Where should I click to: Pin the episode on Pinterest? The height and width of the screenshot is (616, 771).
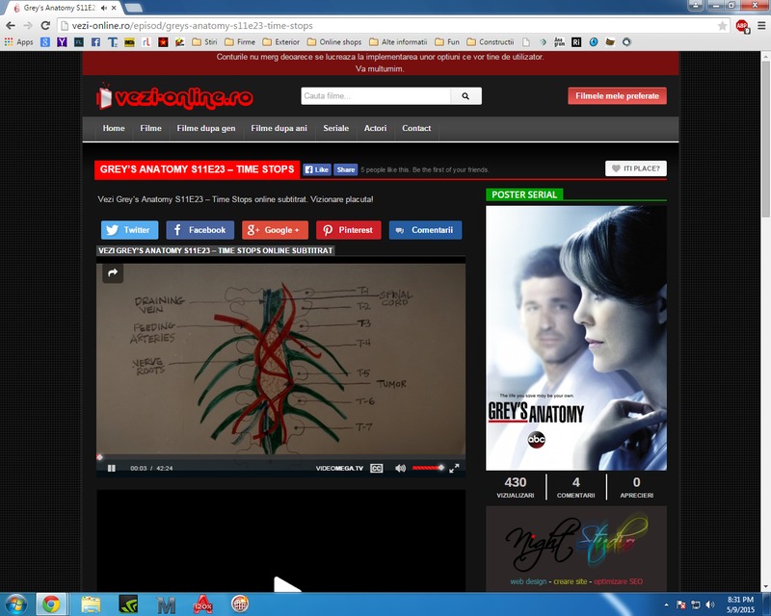click(x=349, y=230)
